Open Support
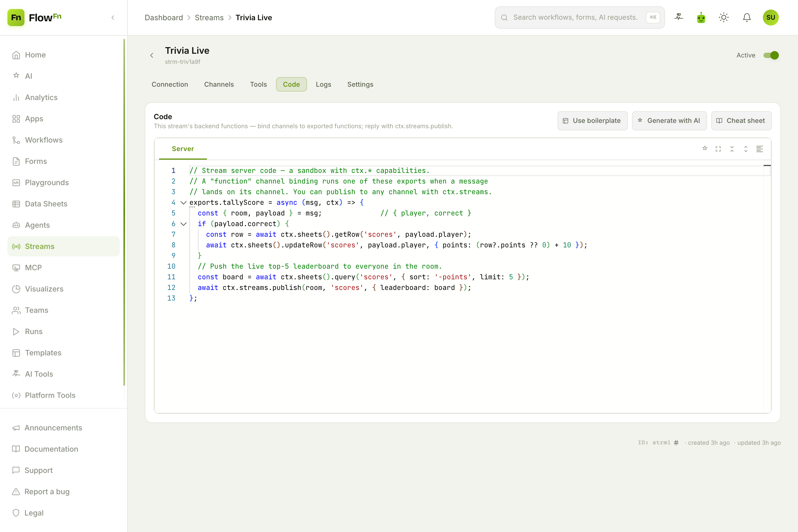Screen dimensions: 798x532 click(64, 470)
